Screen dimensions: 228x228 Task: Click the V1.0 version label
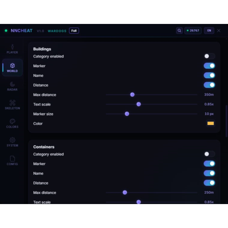40,31
